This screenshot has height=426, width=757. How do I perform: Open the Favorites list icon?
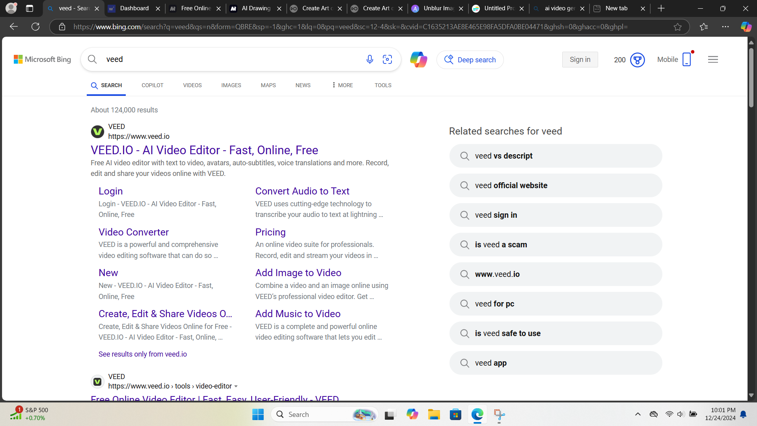point(704,27)
